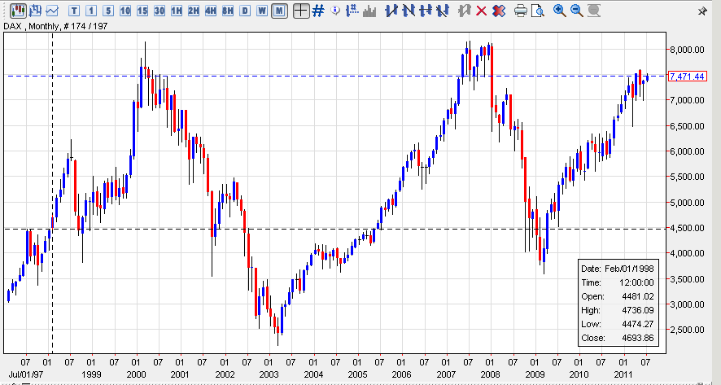The width and height of the screenshot is (721, 385).
Task: Click the gray volume histogram icon
Action: pyautogui.click(x=369, y=11)
